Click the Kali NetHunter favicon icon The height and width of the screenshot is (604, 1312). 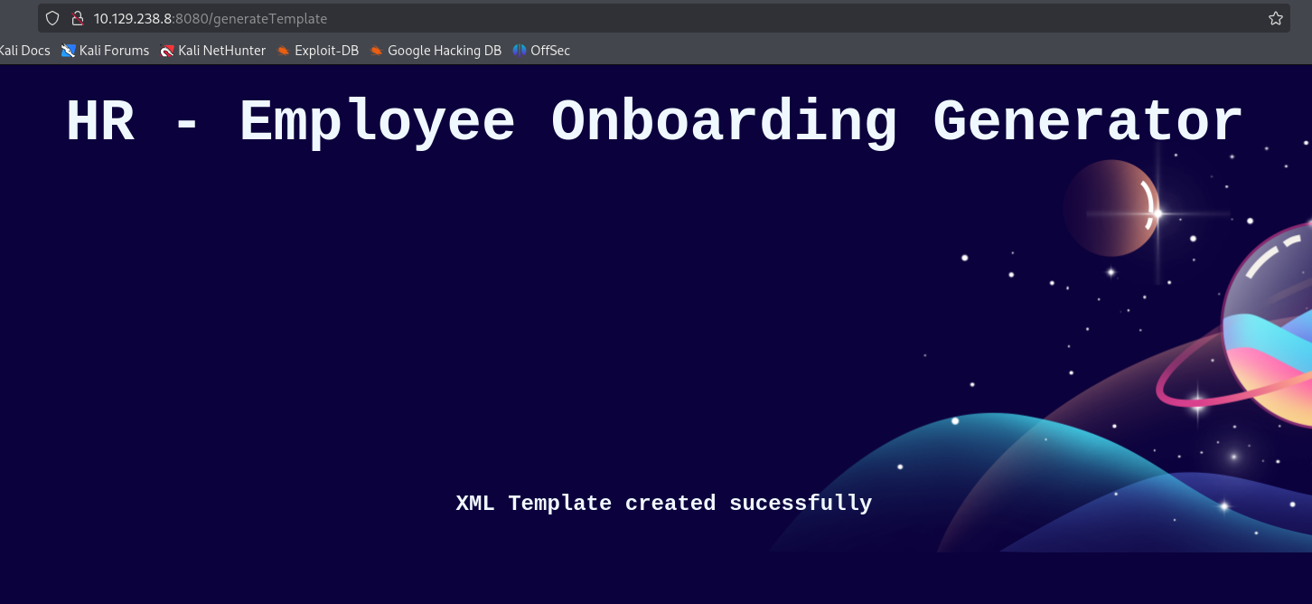click(166, 51)
